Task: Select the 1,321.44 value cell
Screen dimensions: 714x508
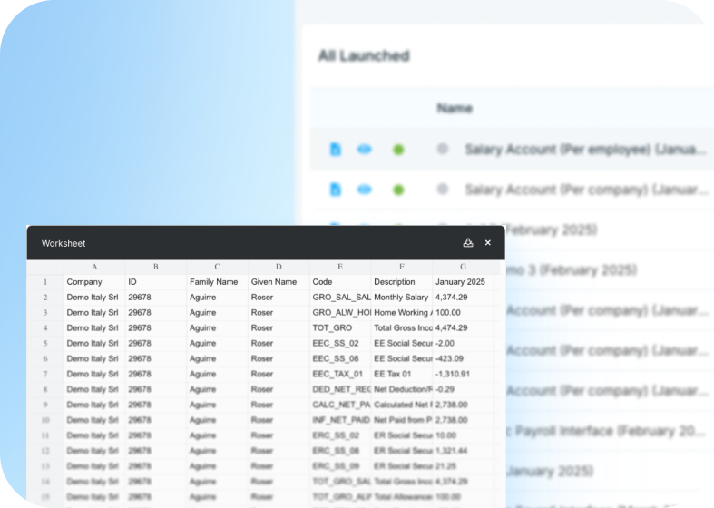Action: [x=463, y=451]
